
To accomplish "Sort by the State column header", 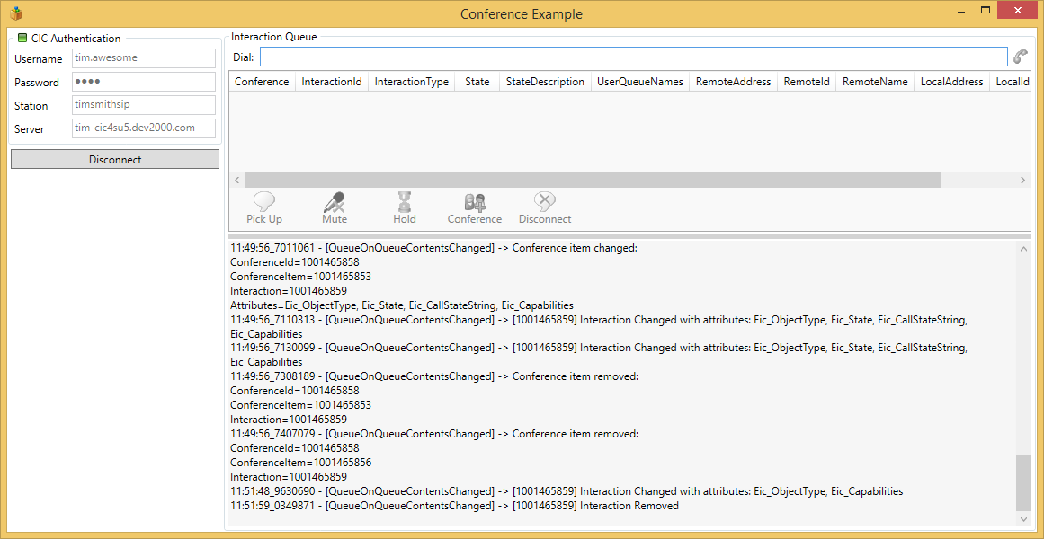I will point(477,82).
